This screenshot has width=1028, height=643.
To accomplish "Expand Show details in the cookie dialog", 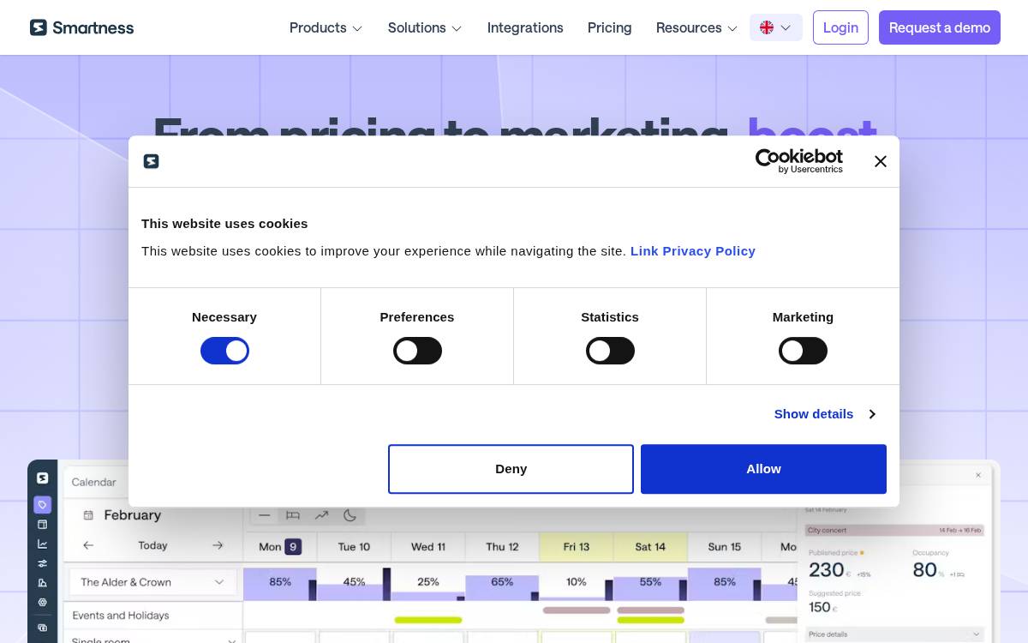I will click(x=824, y=414).
